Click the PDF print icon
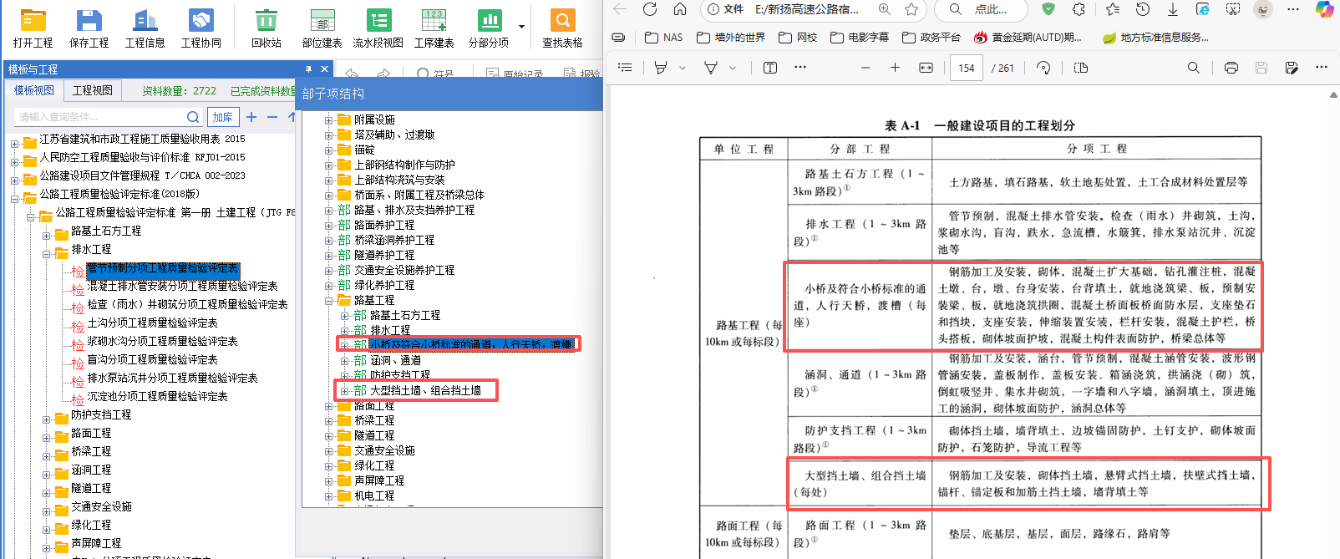Screen dimensions: 1340x559 coord(1231,68)
